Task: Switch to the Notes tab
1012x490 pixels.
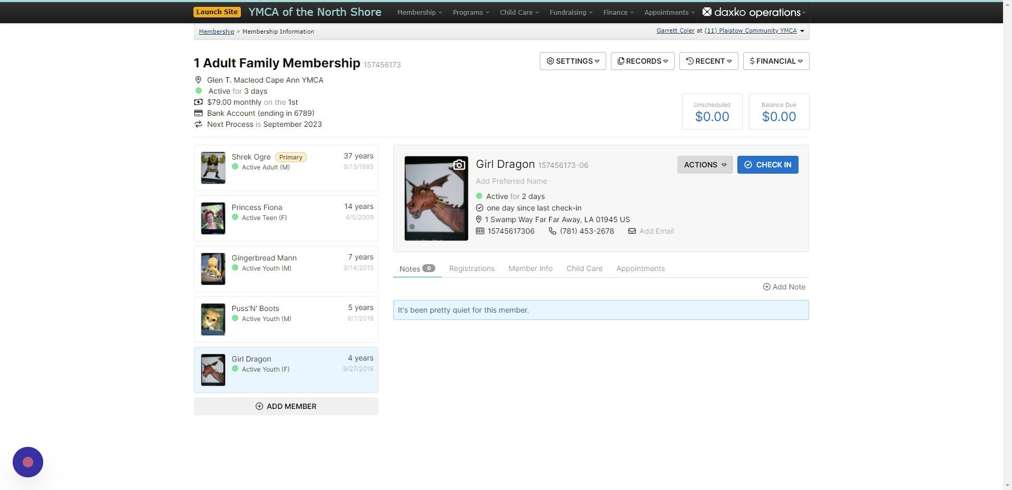Action: pos(417,268)
